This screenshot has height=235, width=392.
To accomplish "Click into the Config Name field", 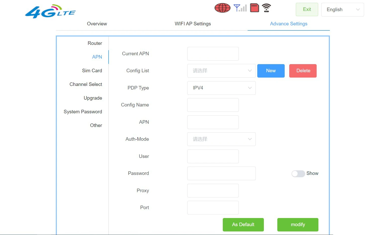I will [x=213, y=105].
